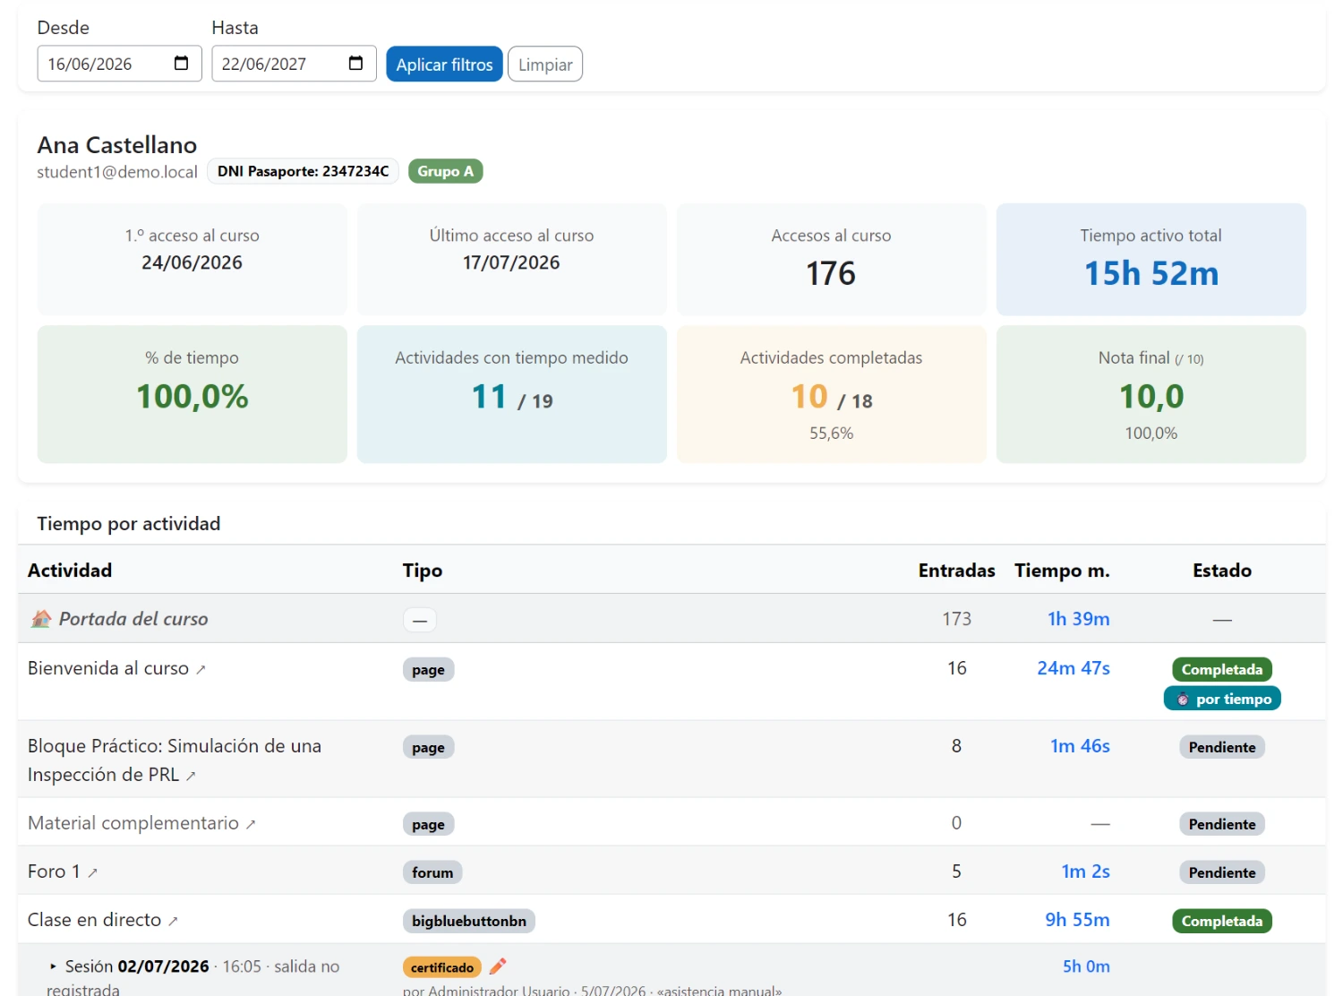The image size is (1343, 996).
Task: Open the Hasta date picker calendar icon
Action: pyautogui.click(x=355, y=64)
